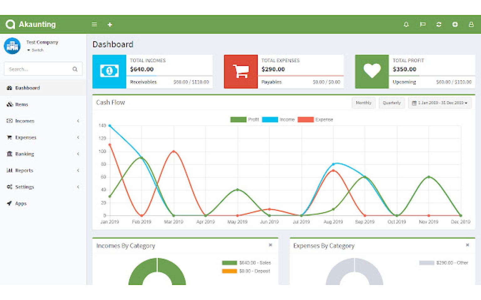Click the Test Company building avatar
481x300 pixels.
click(x=12, y=46)
